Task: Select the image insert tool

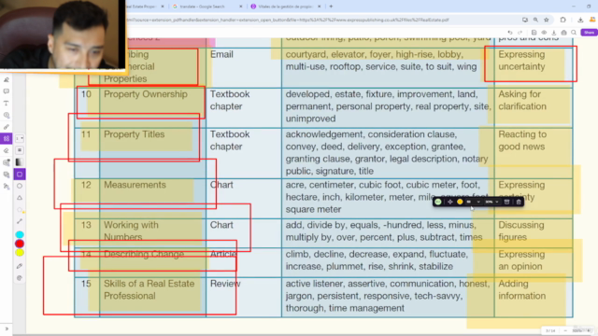Action: click(7, 162)
